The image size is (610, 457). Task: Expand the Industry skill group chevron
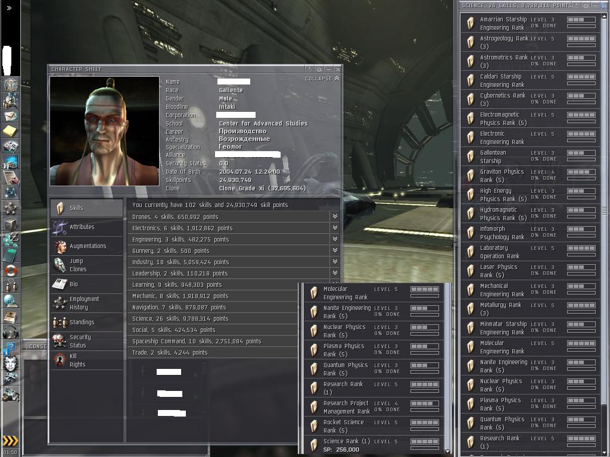[x=335, y=262]
